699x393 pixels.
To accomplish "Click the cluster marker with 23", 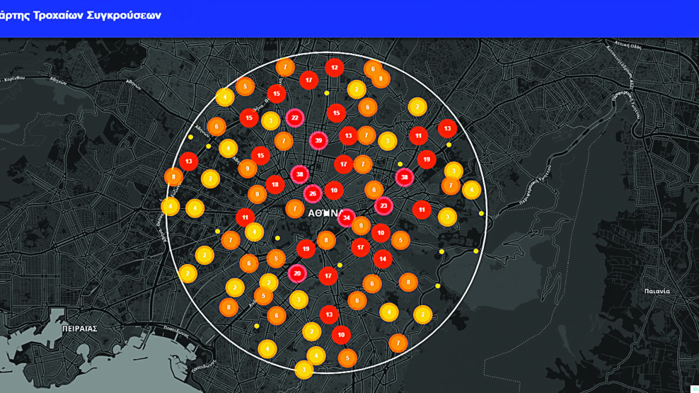I will coord(383,206).
